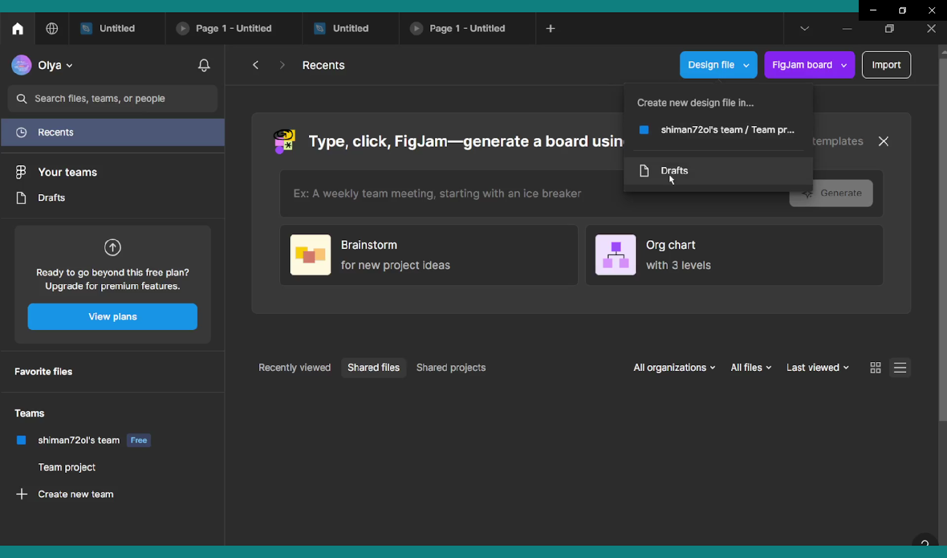The height and width of the screenshot is (558, 947).
Task: Click the Import button
Action: [x=886, y=65]
